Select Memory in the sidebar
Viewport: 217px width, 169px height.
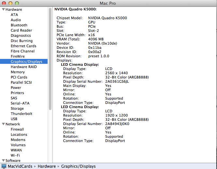[x=18, y=72]
